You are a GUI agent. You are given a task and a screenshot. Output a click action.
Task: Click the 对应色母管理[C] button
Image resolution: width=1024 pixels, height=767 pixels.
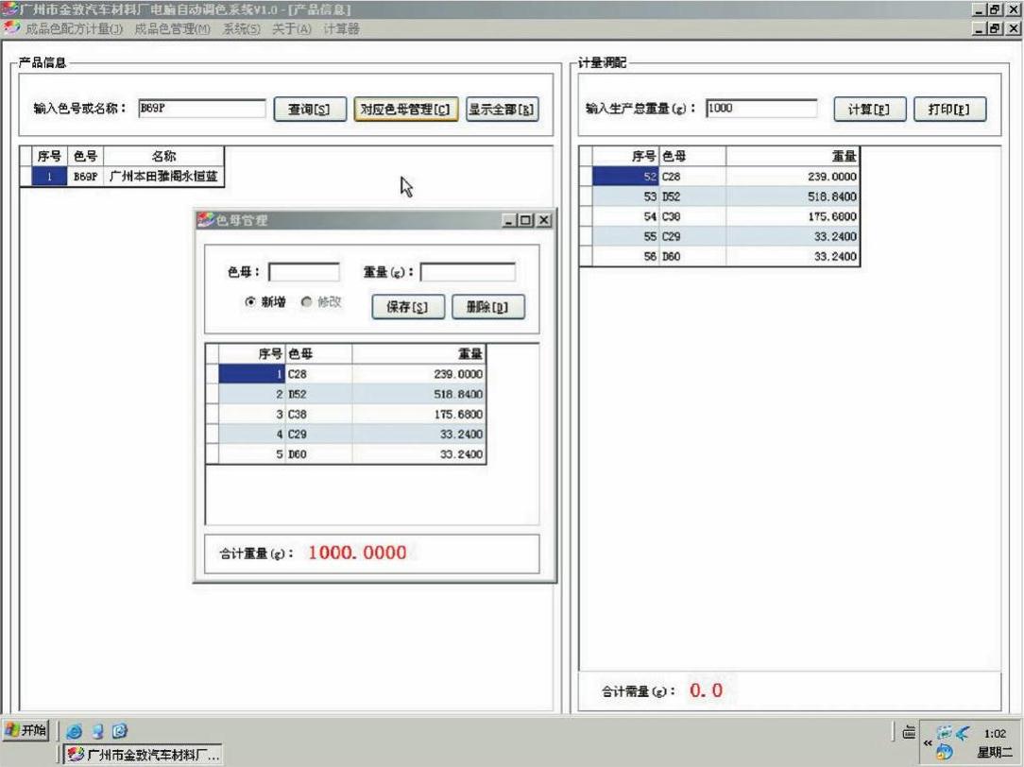[405, 109]
